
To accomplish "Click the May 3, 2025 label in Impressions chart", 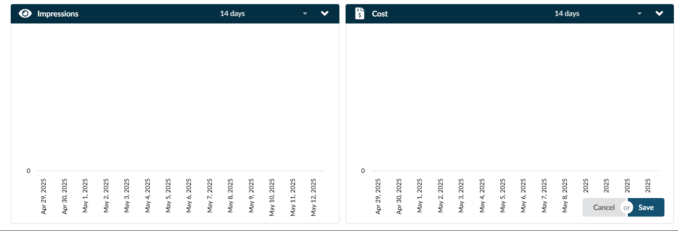I will pyautogui.click(x=126, y=196).
